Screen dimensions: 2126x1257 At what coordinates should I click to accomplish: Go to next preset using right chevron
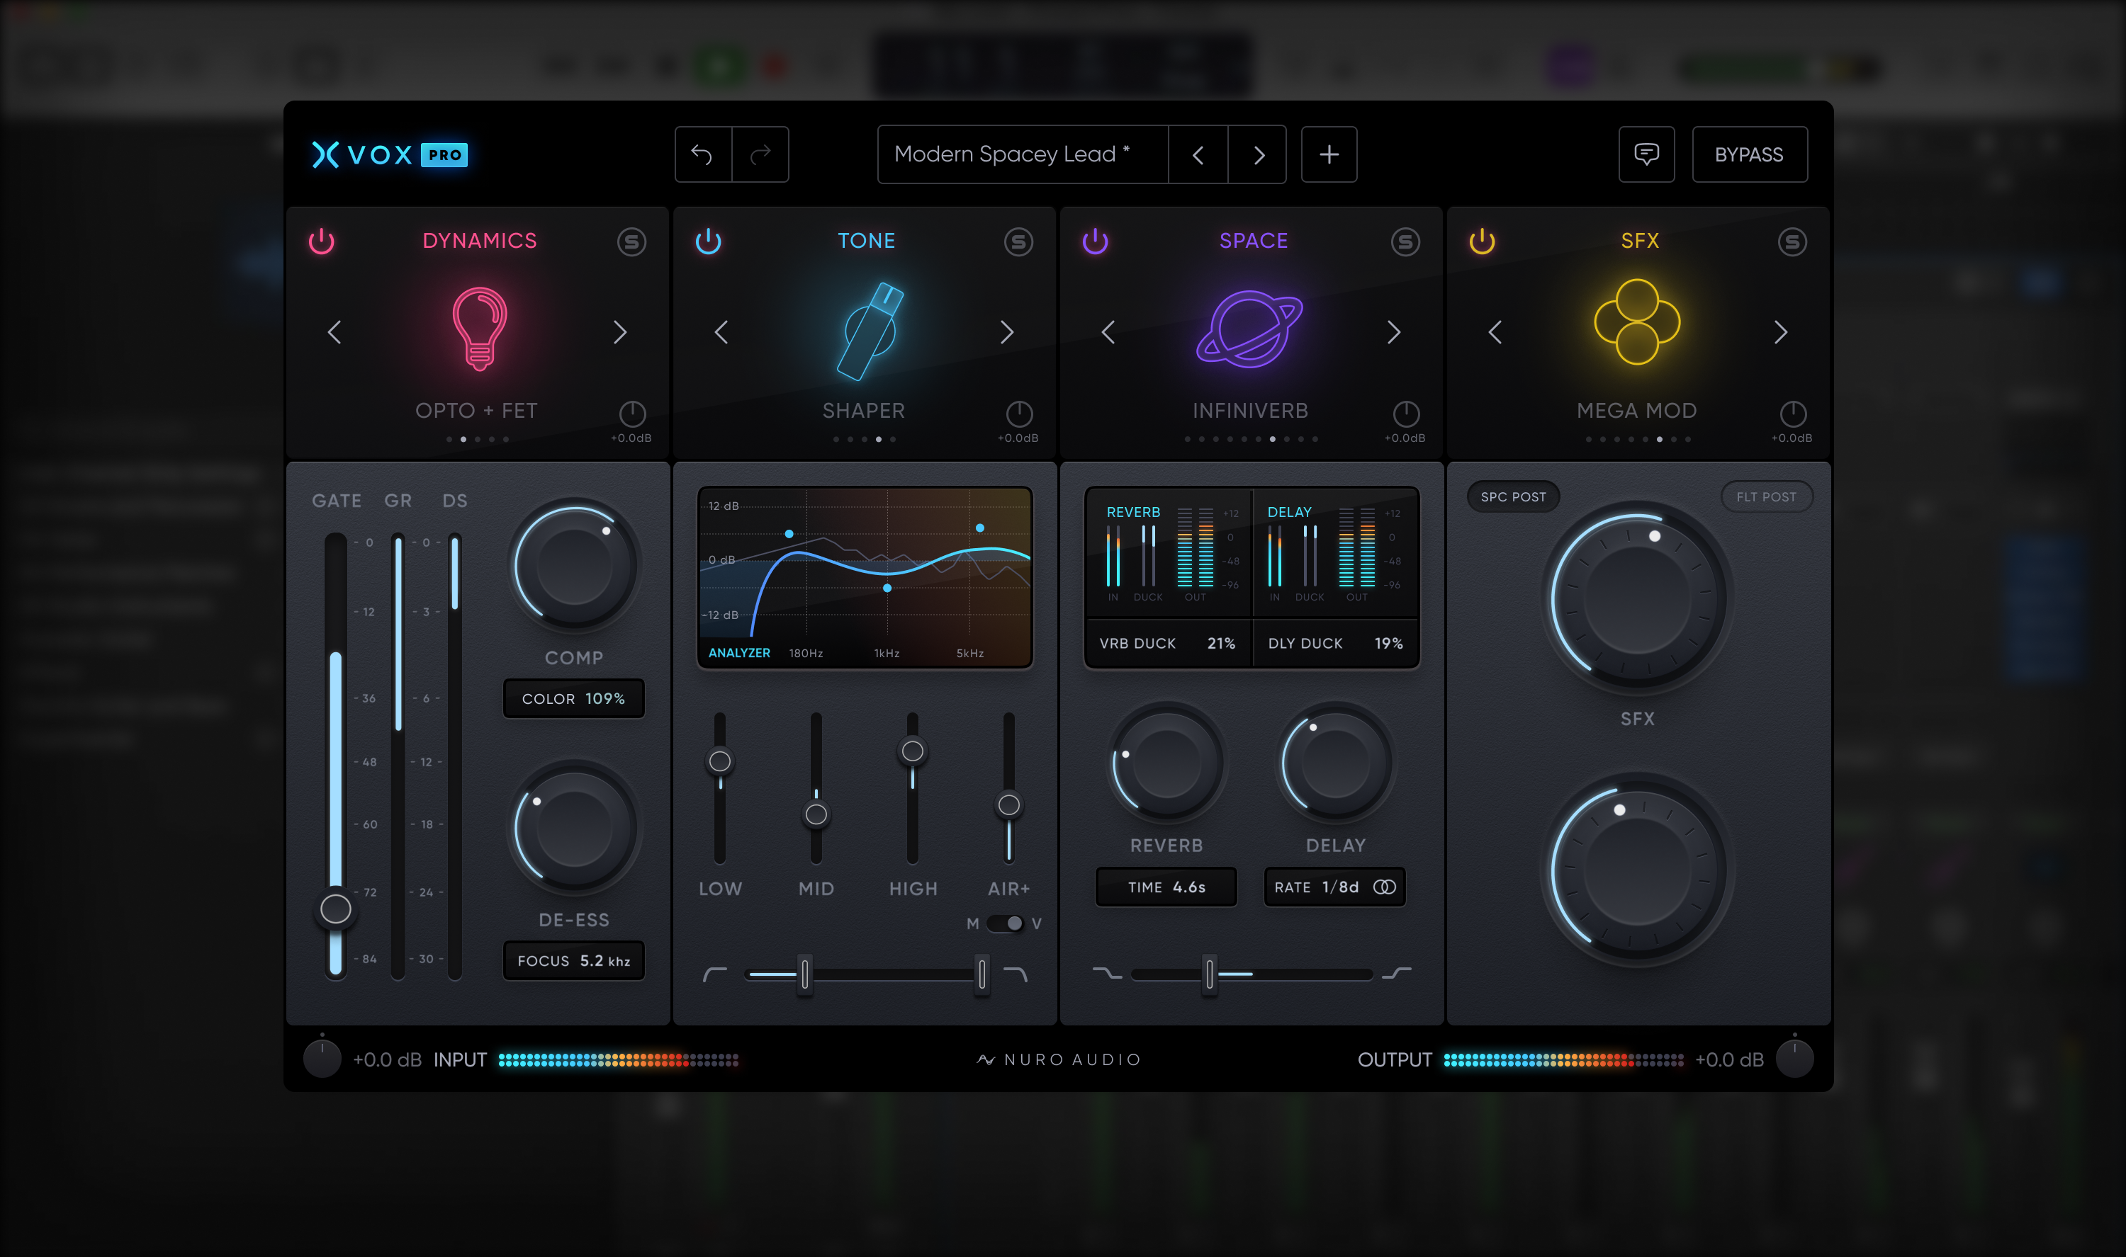tap(1259, 154)
